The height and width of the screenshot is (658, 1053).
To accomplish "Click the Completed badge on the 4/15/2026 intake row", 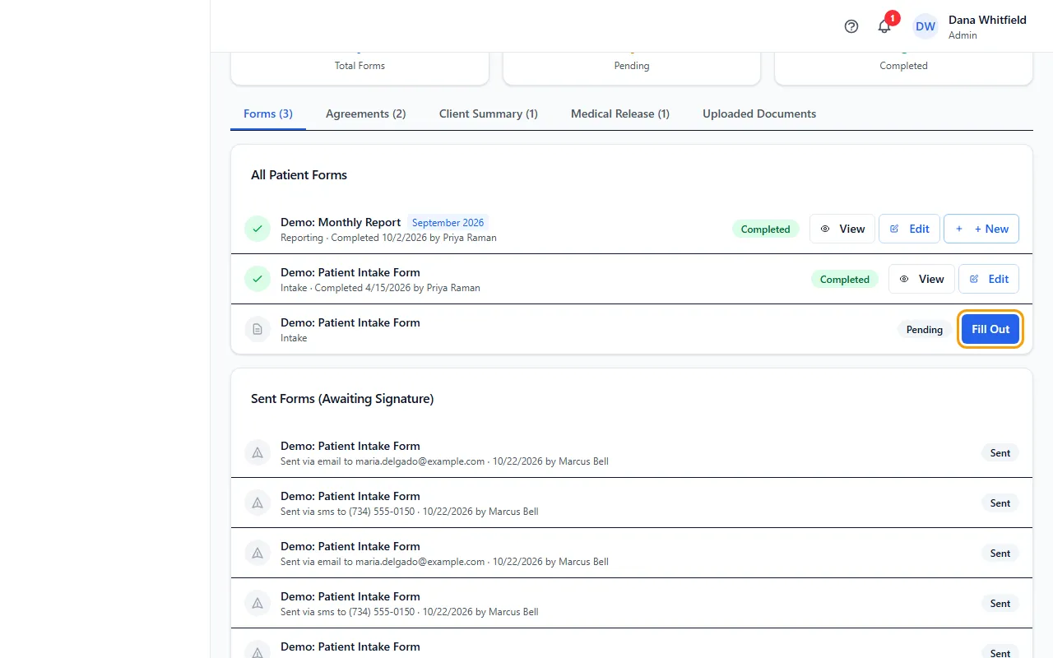I will [844, 280].
